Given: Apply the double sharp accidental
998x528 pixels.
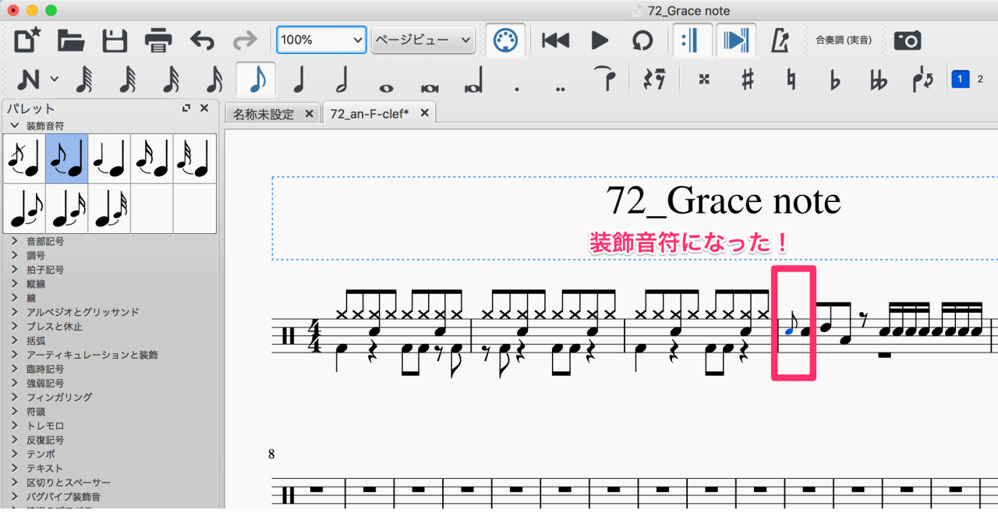Looking at the screenshot, I should coord(704,80).
